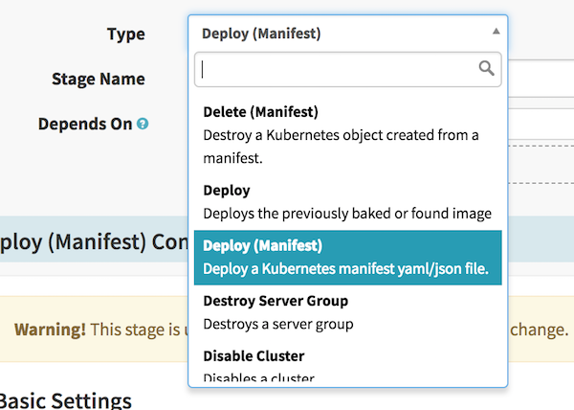
Task: Click the magnifier icon in the search box
Action: (486, 68)
